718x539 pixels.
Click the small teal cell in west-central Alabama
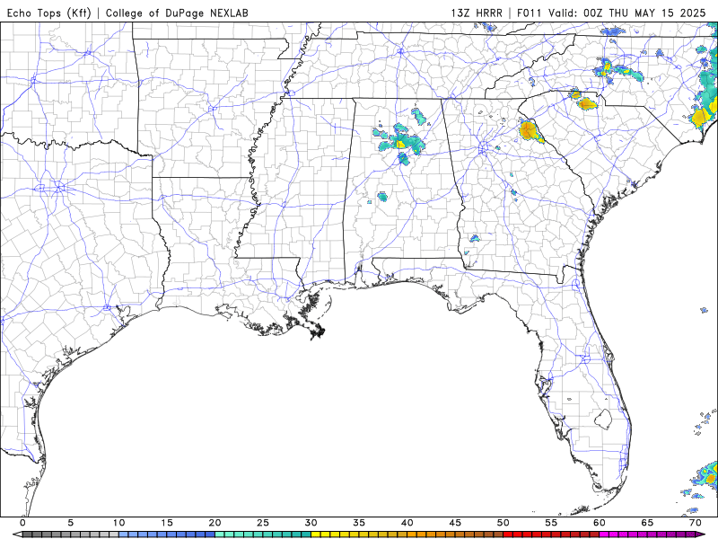(382, 197)
